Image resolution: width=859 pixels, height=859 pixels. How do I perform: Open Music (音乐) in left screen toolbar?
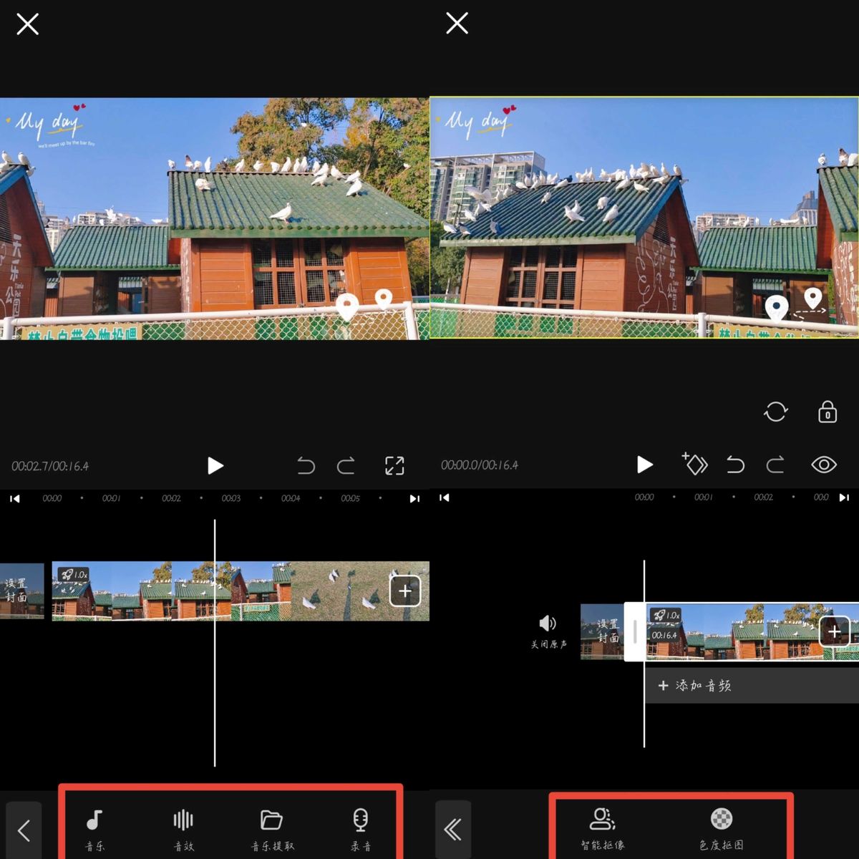[x=94, y=829]
